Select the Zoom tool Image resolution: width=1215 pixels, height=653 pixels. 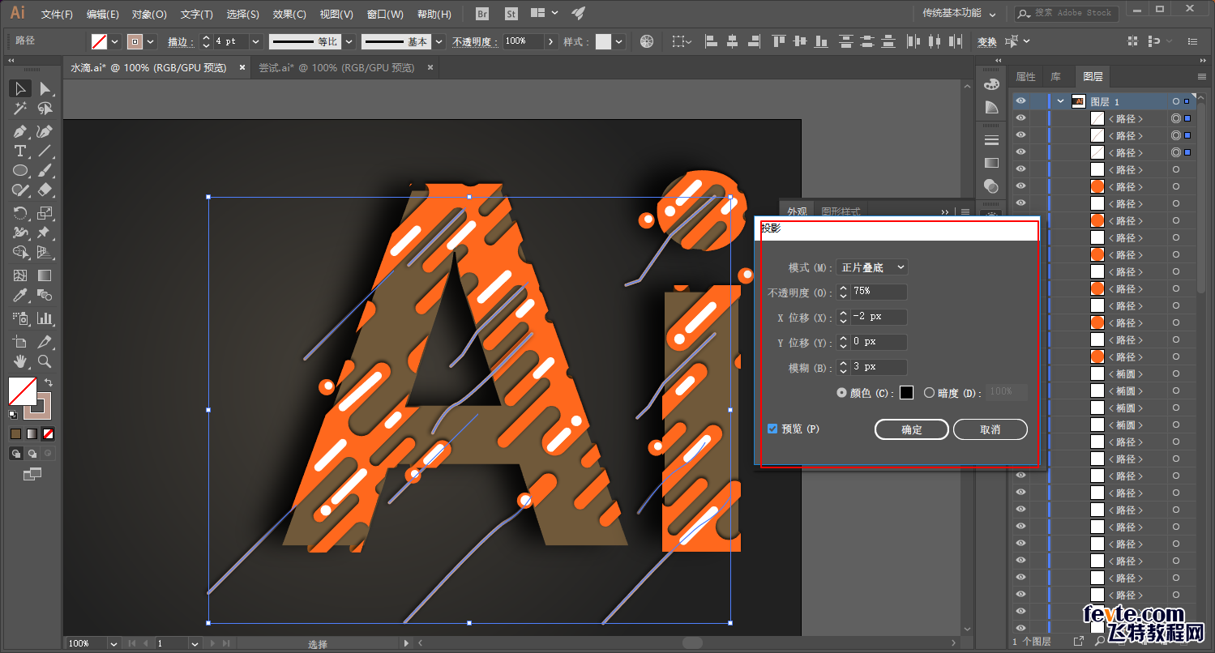point(45,361)
